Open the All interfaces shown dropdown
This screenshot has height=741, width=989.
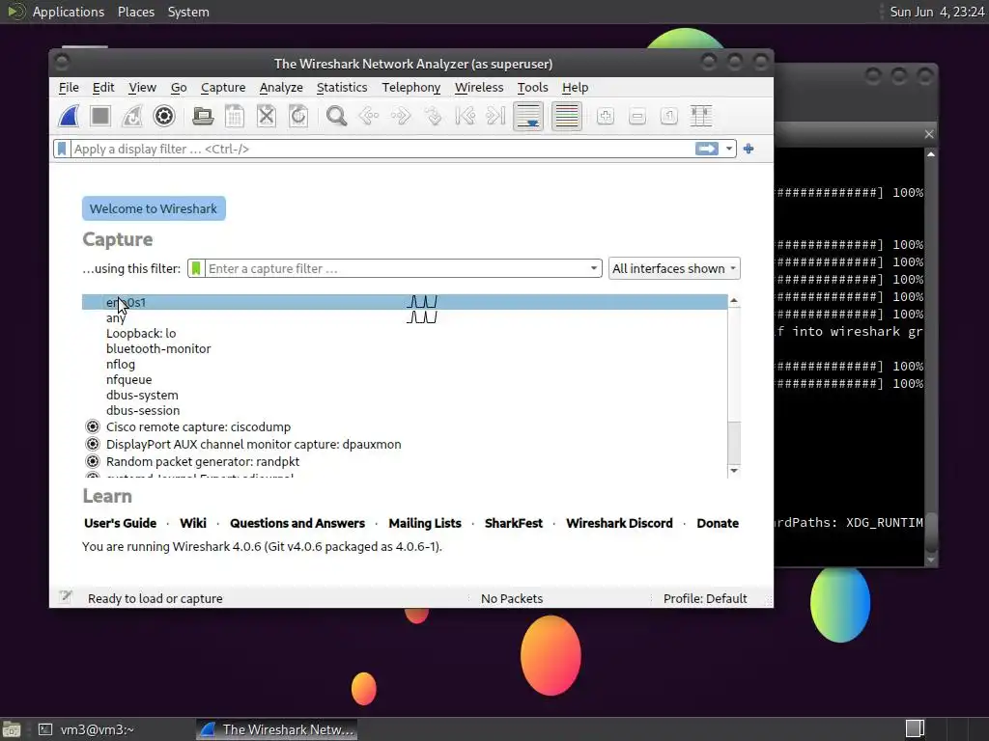pyautogui.click(x=673, y=268)
